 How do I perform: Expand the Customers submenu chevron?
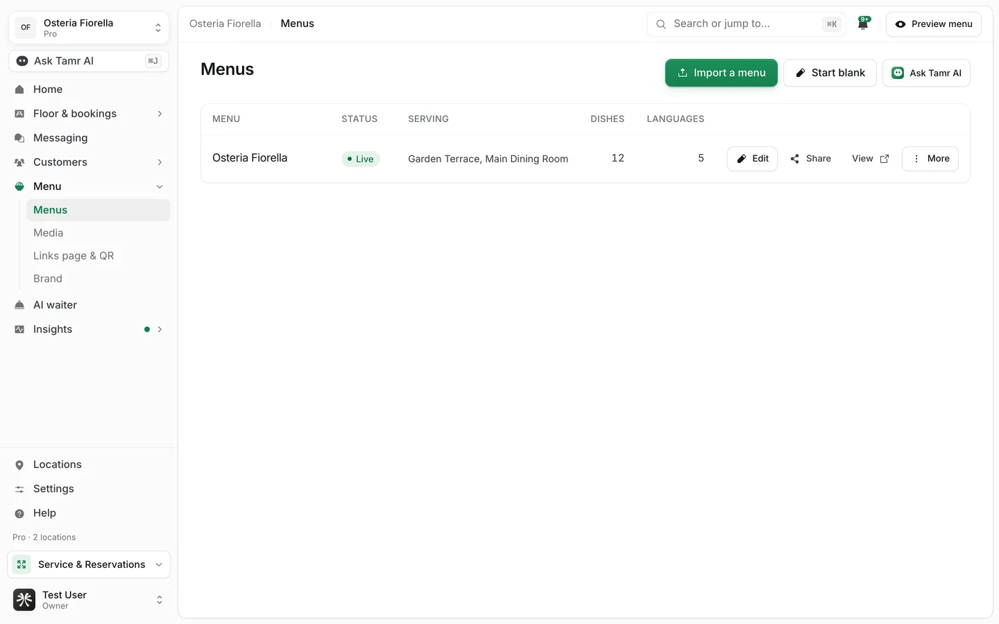160,162
